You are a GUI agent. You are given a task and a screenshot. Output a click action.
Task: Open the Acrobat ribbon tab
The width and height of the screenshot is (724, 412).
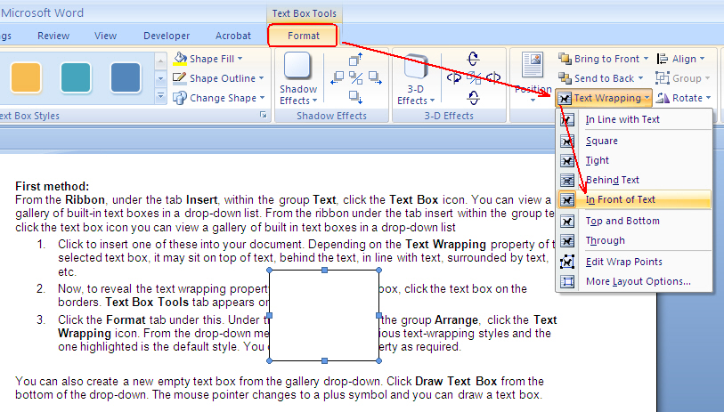pos(233,36)
